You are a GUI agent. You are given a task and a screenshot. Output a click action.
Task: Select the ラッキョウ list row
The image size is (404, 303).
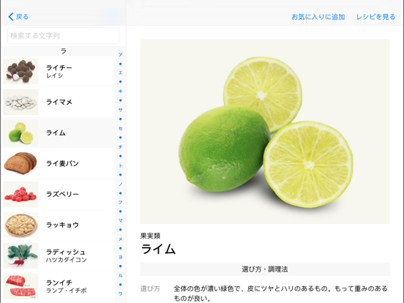(x=59, y=225)
